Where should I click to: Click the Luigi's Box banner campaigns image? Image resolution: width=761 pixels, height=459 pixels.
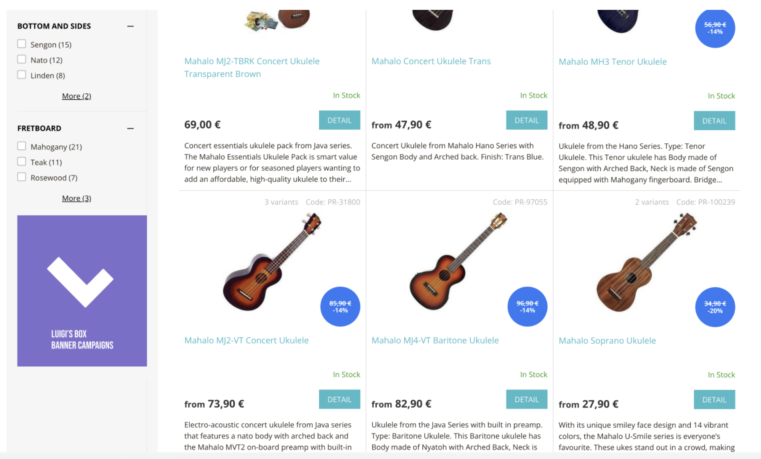coord(82,291)
